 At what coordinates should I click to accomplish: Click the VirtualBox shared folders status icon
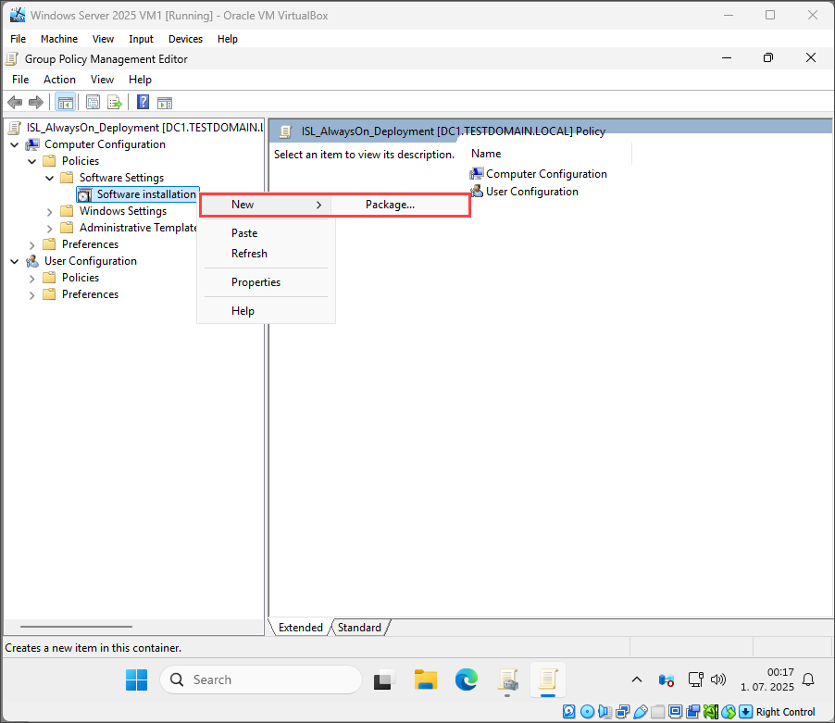click(657, 711)
